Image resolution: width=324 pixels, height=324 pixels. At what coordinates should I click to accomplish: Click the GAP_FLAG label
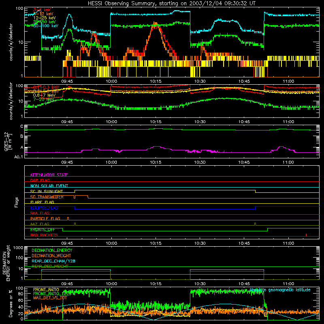pos(40,180)
